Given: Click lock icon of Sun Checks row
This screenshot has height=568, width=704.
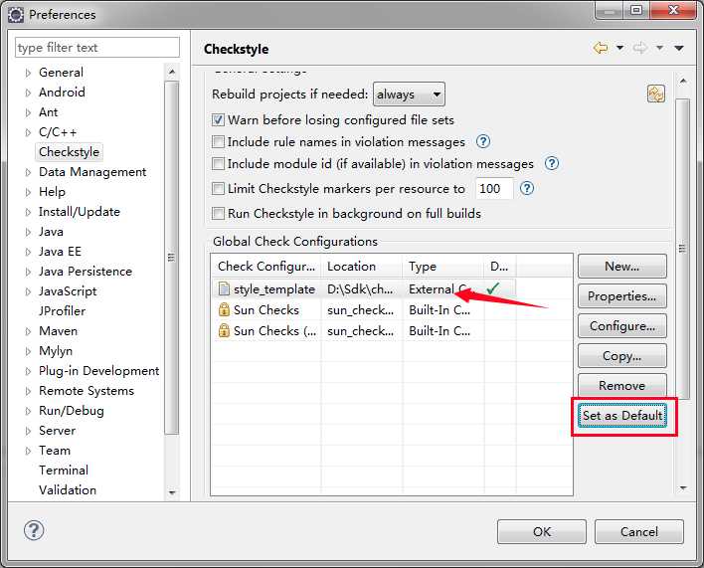Looking at the screenshot, I should click(224, 309).
